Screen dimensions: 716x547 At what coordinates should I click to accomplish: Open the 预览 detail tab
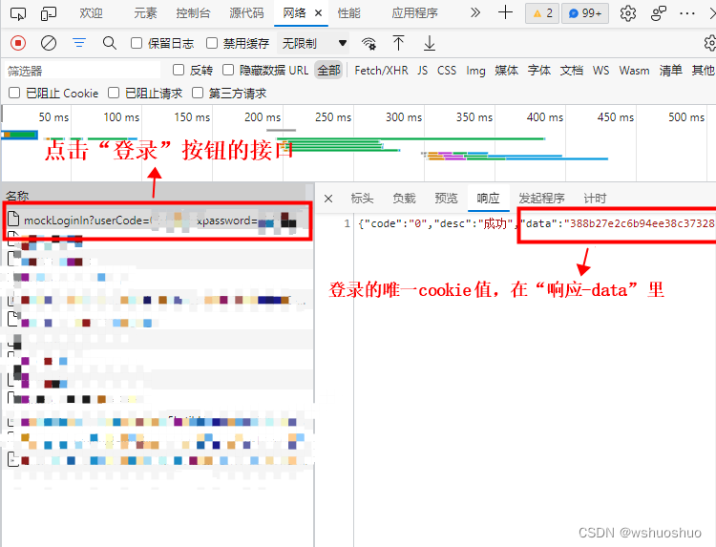[446, 199]
